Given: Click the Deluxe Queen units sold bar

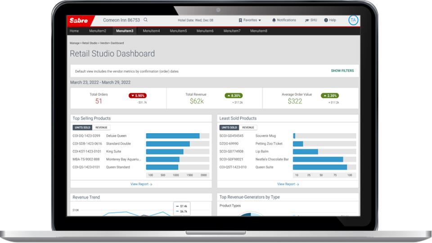Looking at the screenshot, I should (x=172, y=136).
